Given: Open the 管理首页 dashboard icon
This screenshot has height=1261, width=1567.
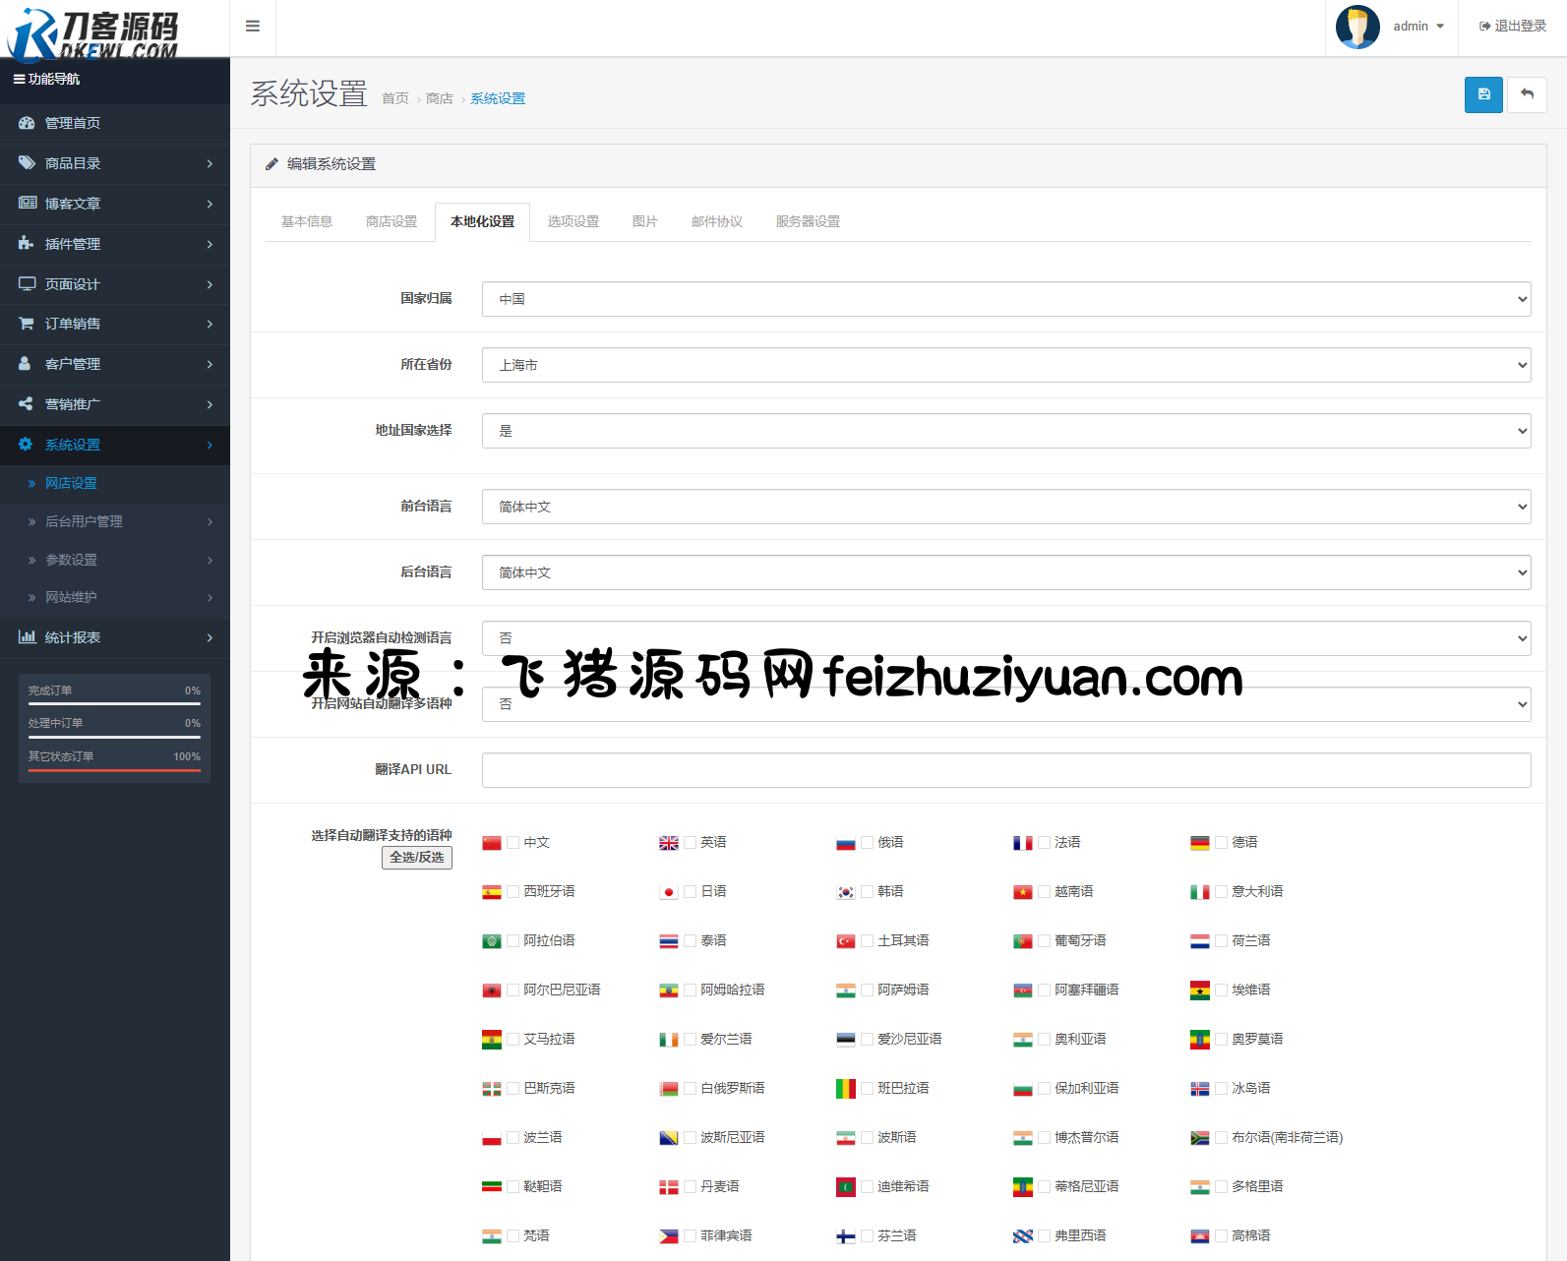Looking at the screenshot, I should point(27,123).
